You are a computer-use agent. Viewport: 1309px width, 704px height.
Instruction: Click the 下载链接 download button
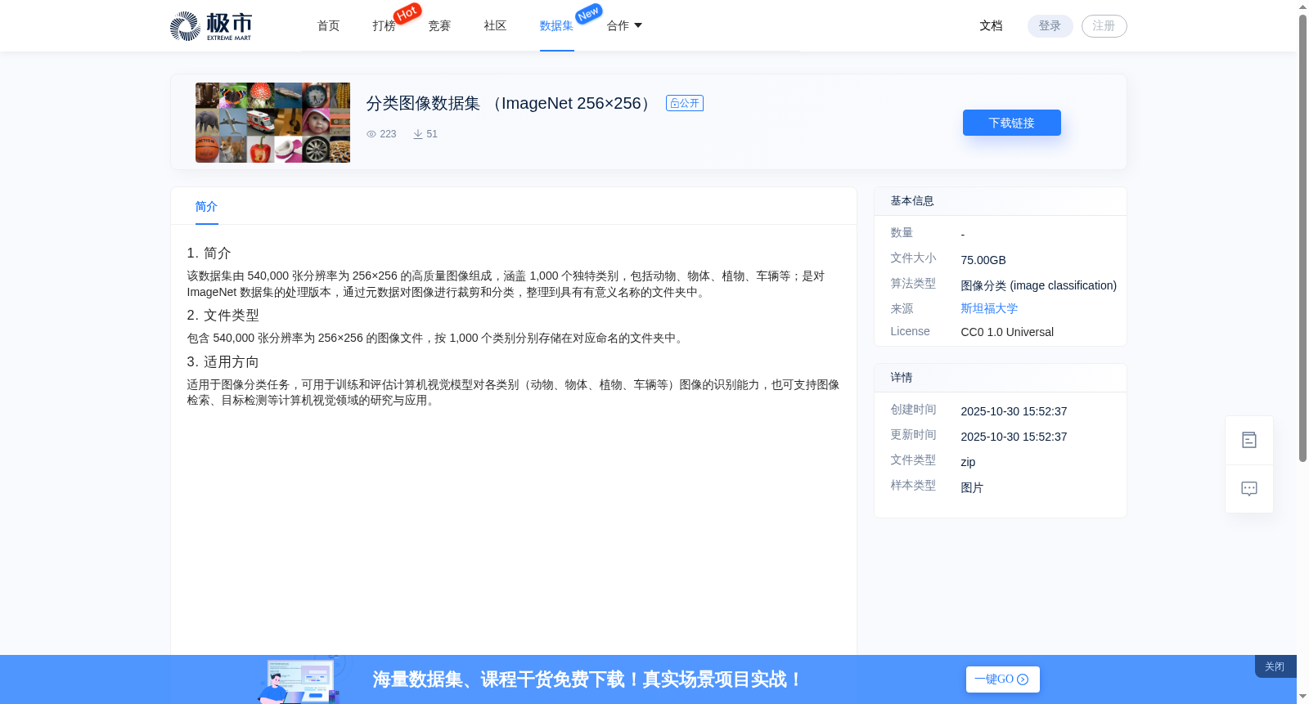tap(1011, 123)
